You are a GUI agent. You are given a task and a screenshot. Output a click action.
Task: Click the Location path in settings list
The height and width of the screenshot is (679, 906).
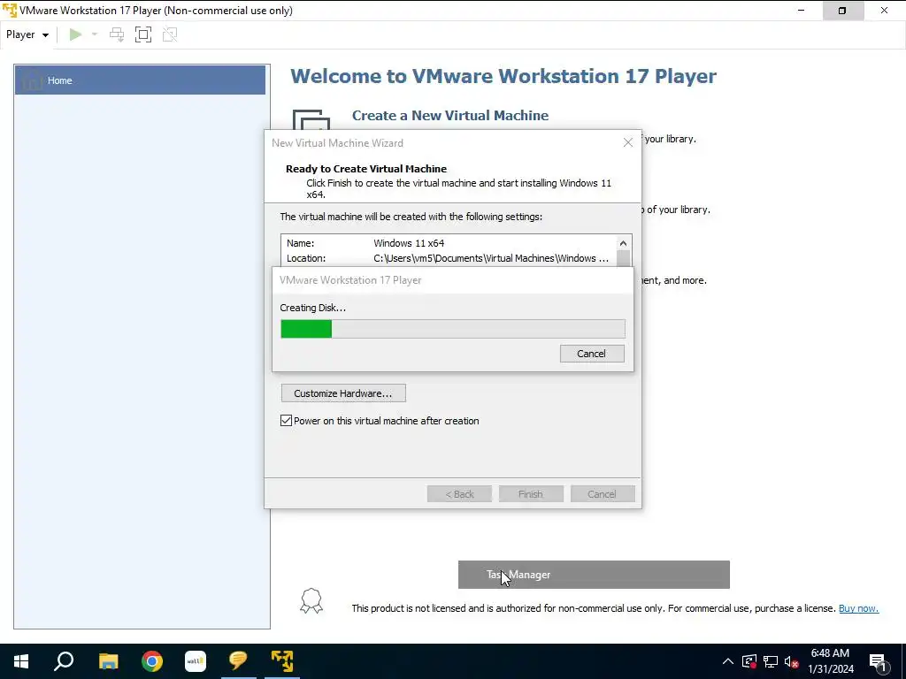490,258
